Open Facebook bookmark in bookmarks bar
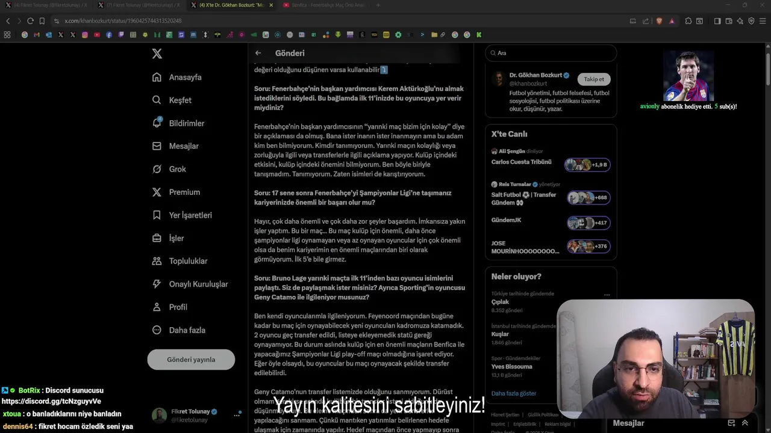This screenshot has height=433, width=771. point(109,35)
